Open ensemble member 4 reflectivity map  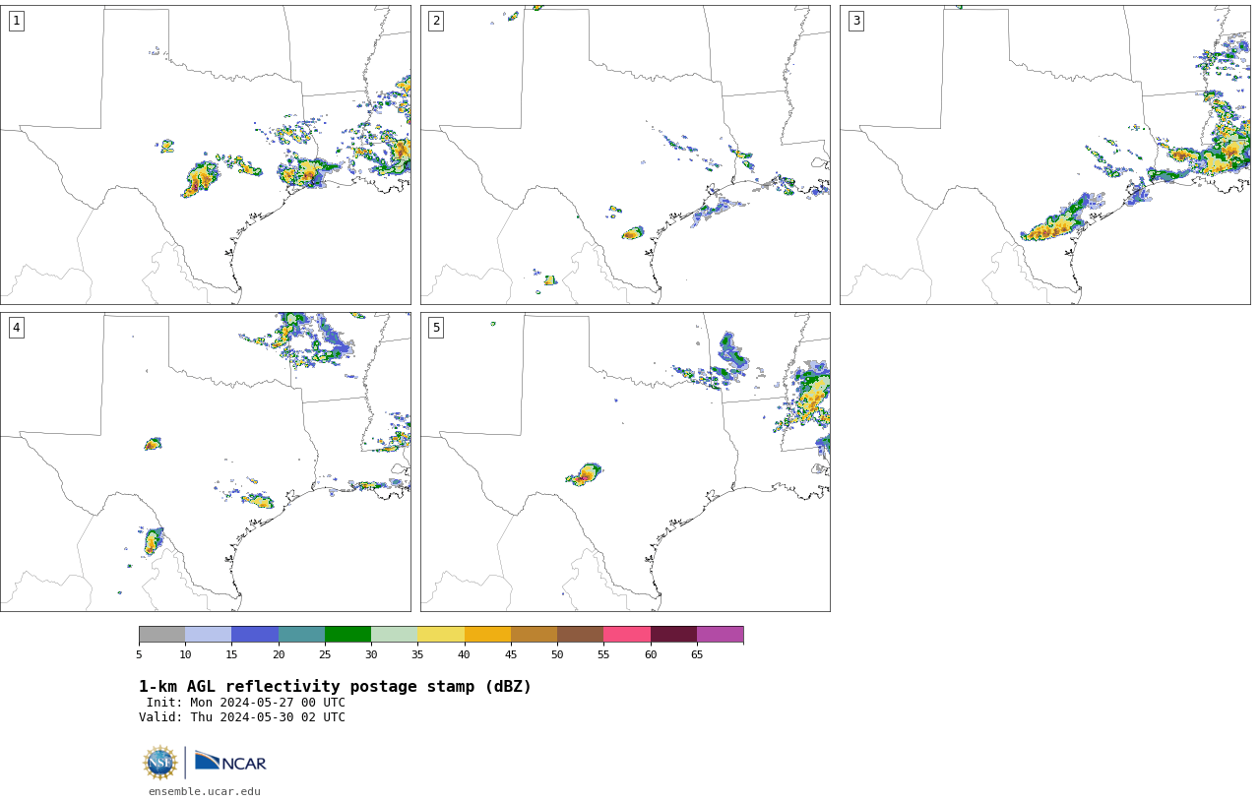[x=205, y=462]
